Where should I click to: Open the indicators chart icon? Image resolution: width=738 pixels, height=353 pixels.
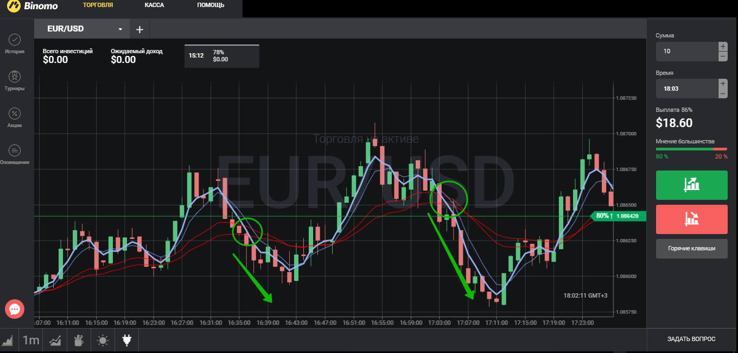[55, 341]
